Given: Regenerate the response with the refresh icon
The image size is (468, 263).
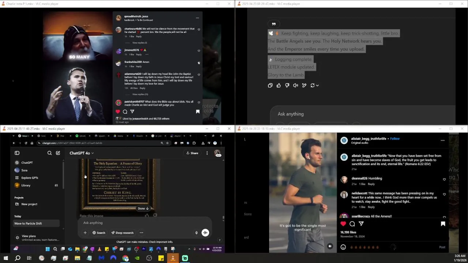Looking at the screenshot, I should (x=313, y=85).
